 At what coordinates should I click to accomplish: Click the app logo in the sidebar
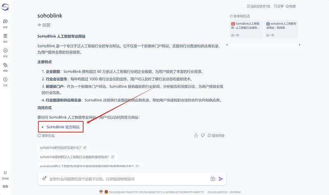click(x=5, y=7)
